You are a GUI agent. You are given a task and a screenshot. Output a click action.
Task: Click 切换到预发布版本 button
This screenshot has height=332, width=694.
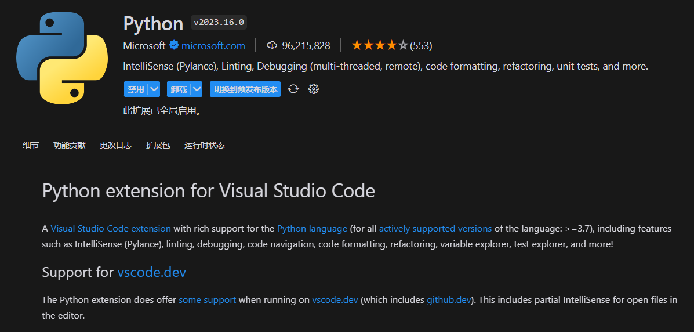coord(245,89)
